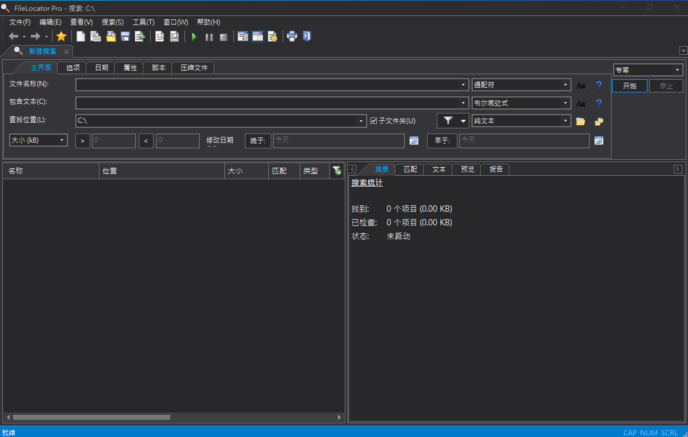The width and height of the screenshot is (688, 437).
Task: Click the 晚于 button
Action: tap(258, 141)
